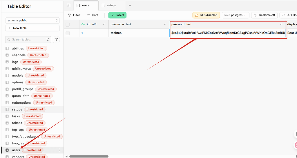Click table icon beside channels
Screen dimensions: 297x158
click(x=7, y=55)
